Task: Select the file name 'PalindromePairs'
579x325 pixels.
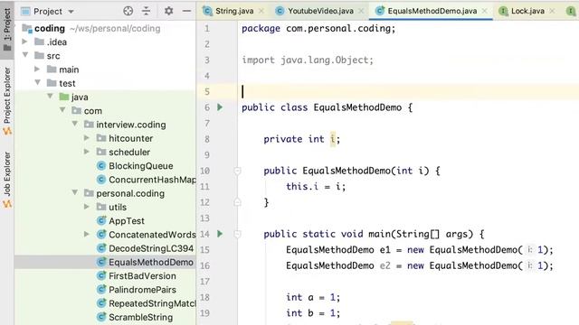Action: (x=142, y=290)
